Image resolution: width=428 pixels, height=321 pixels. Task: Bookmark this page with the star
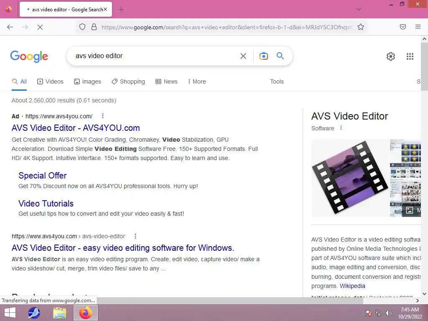tap(361, 27)
